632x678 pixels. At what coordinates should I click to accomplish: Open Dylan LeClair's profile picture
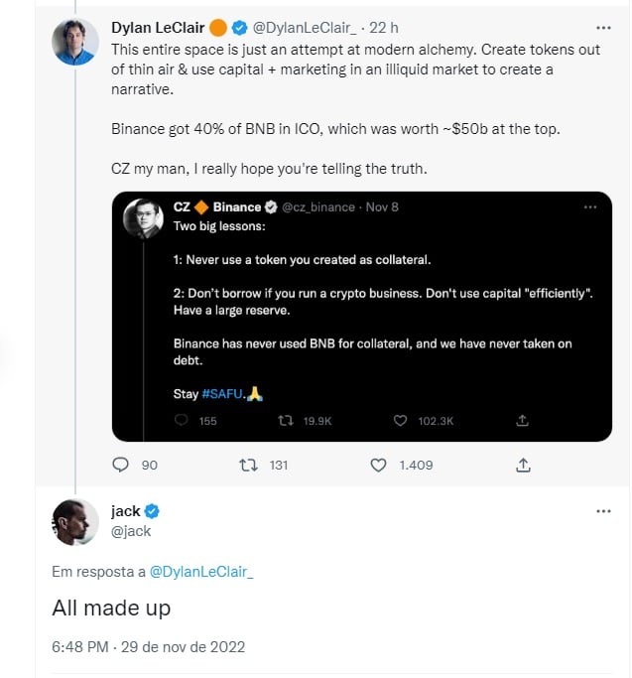(75, 42)
